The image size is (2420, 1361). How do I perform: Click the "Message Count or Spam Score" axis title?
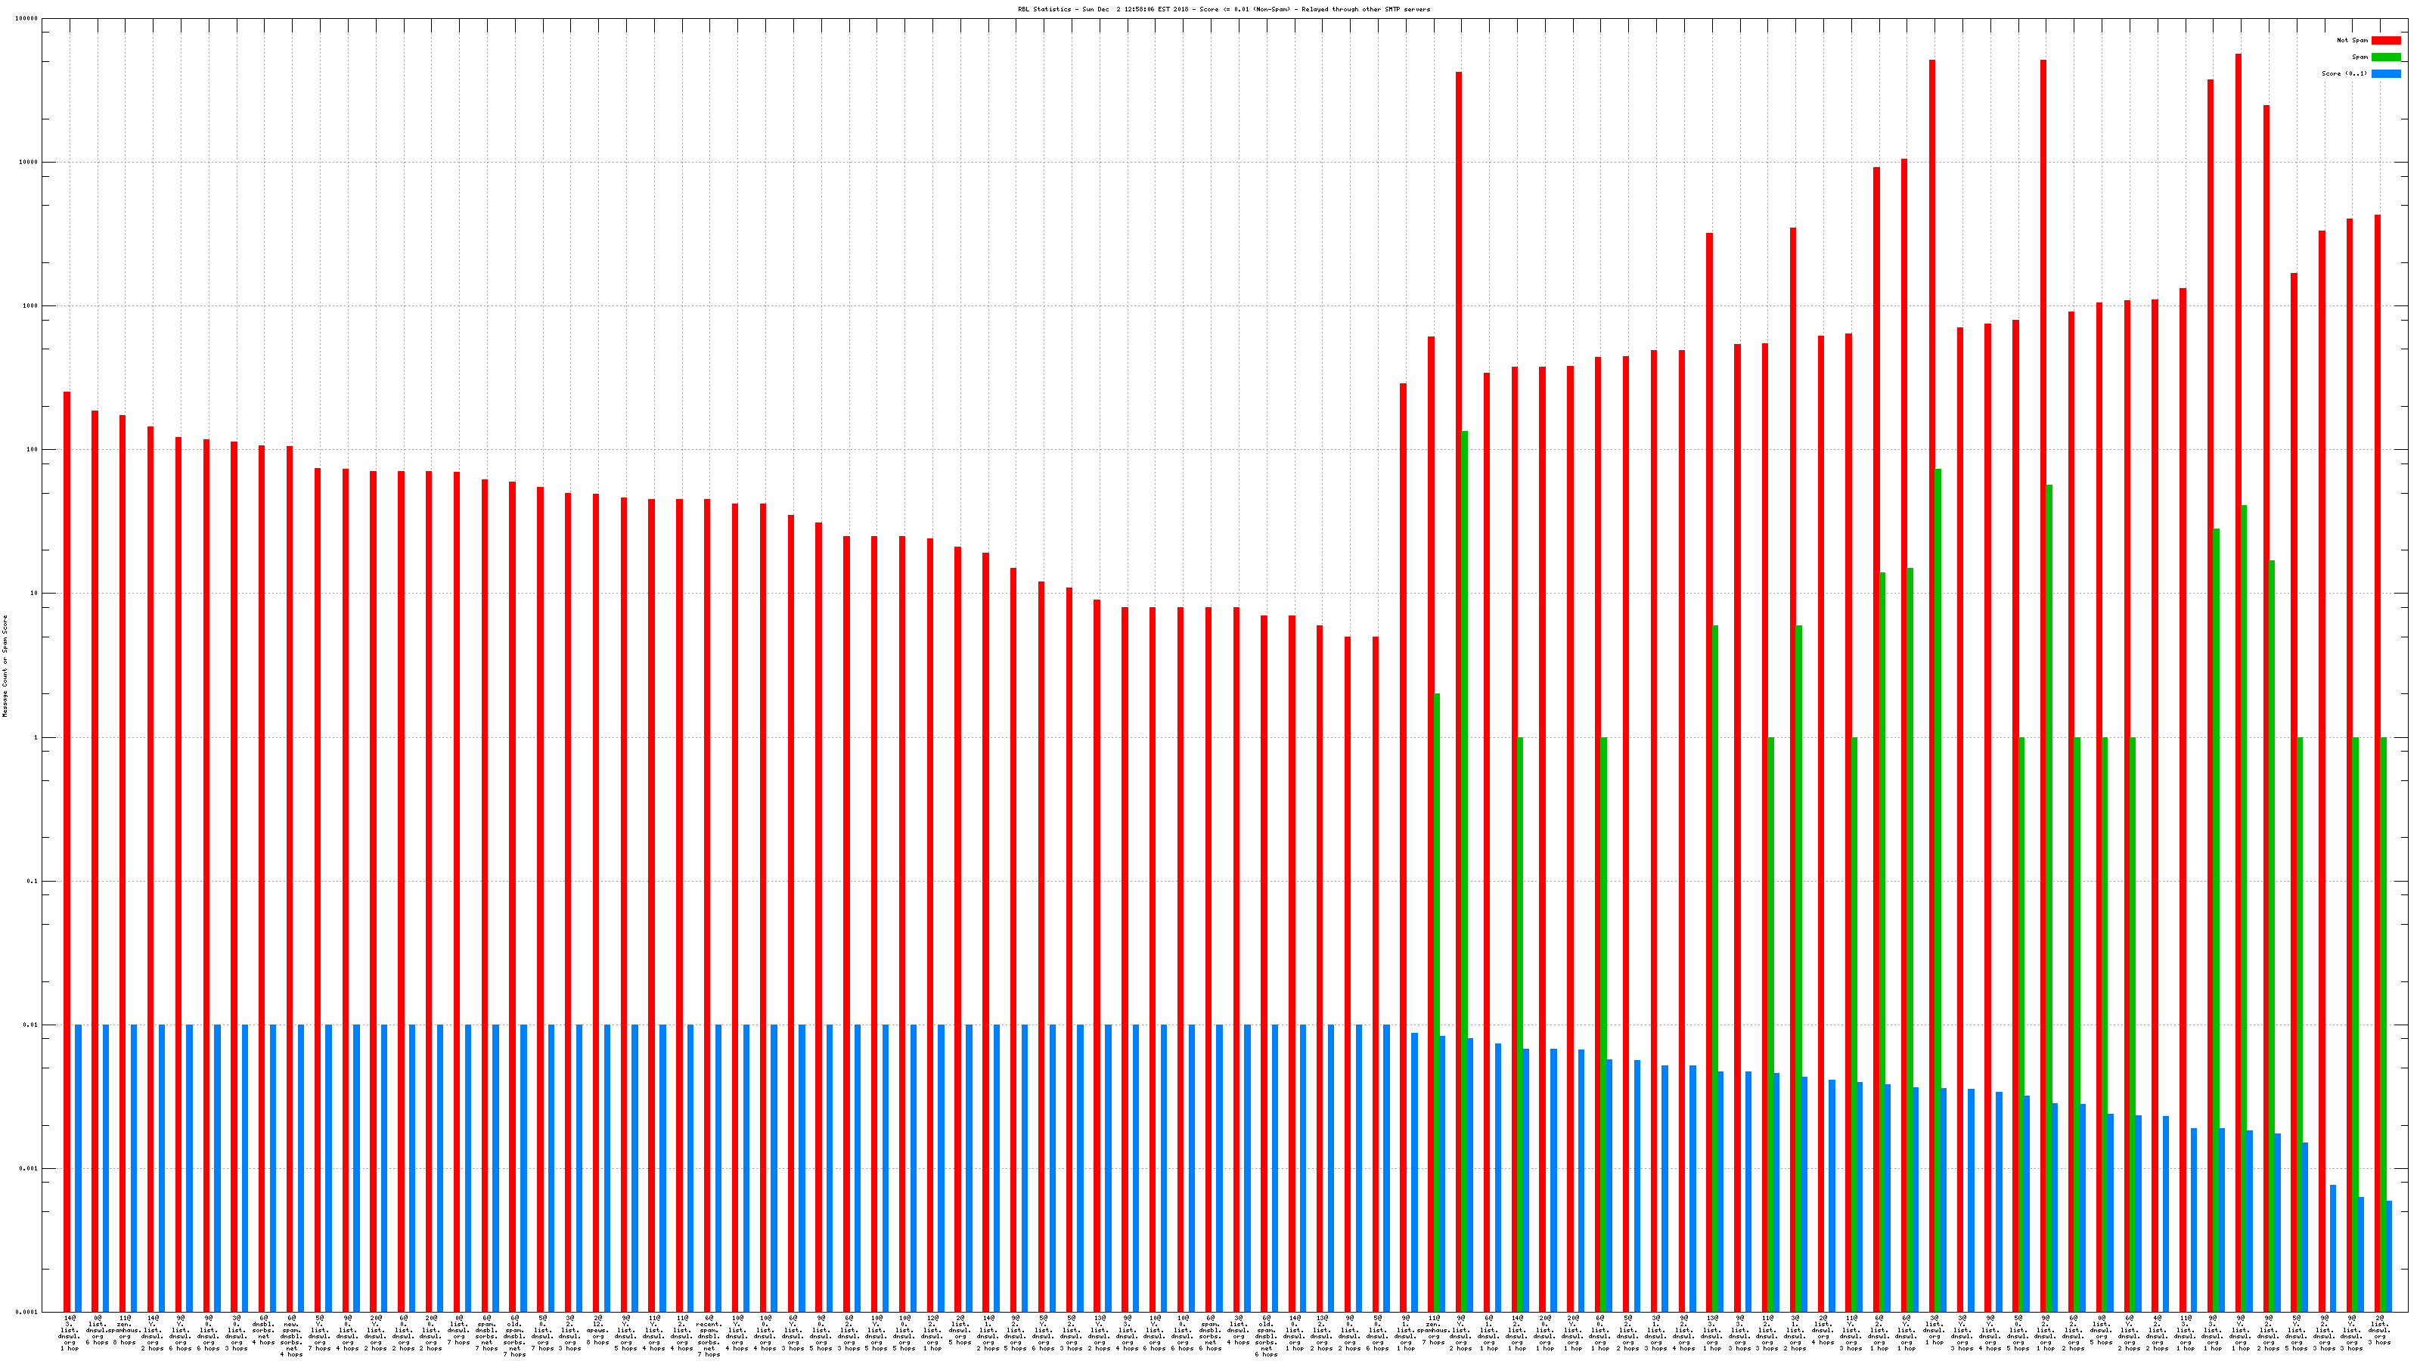[5, 666]
